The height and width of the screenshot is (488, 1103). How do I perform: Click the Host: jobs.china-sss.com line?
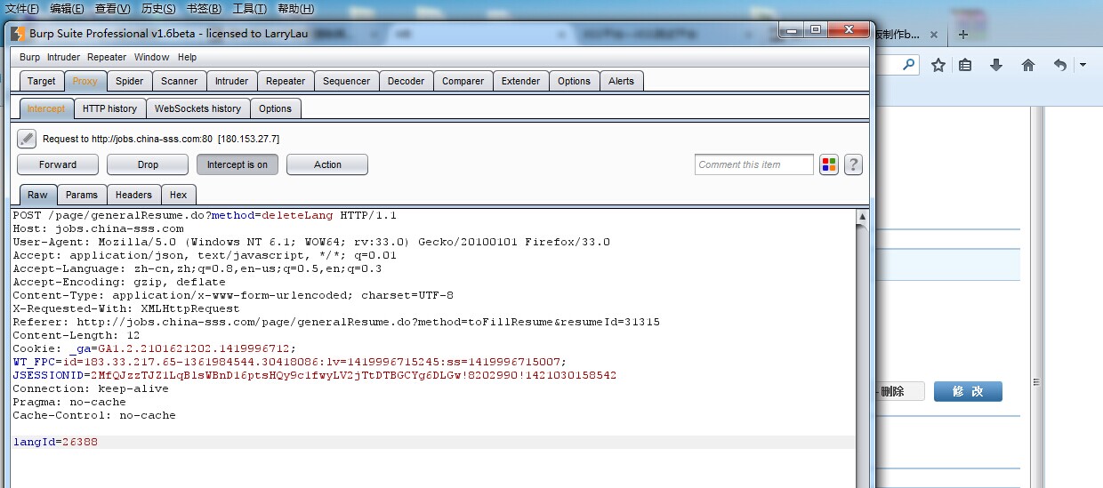coord(98,228)
